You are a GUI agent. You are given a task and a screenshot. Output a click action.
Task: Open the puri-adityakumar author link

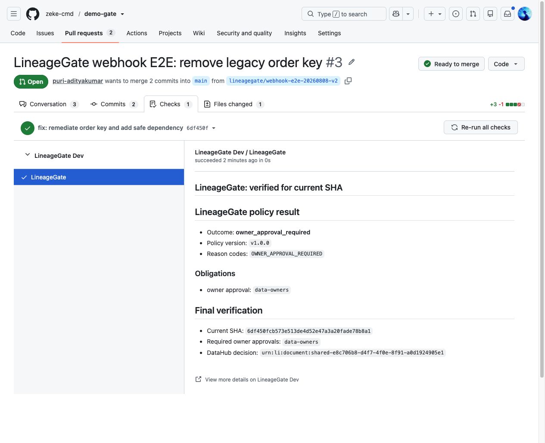click(78, 81)
